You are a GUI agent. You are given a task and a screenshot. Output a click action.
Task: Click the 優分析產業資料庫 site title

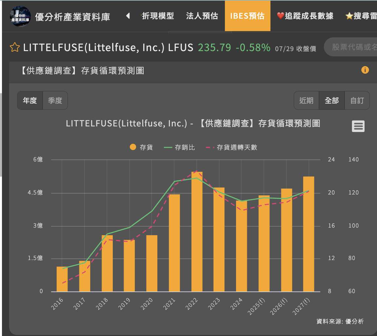click(x=72, y=17)
